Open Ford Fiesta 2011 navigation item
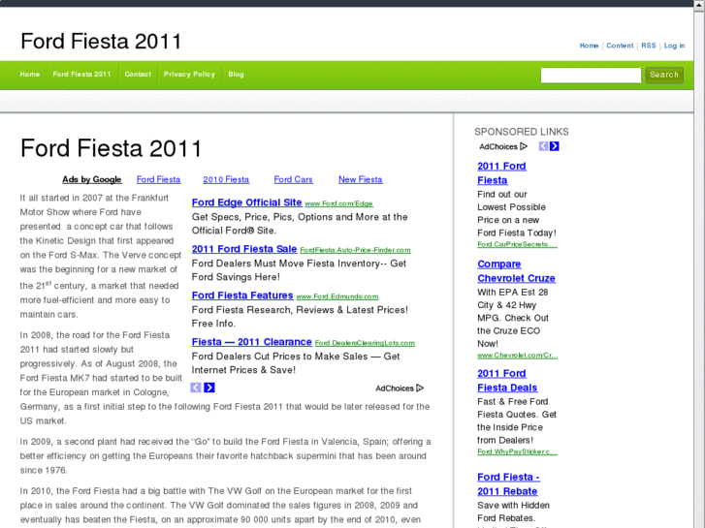The image size is (705, 528). pyautogui.click(x=81, y=75)
